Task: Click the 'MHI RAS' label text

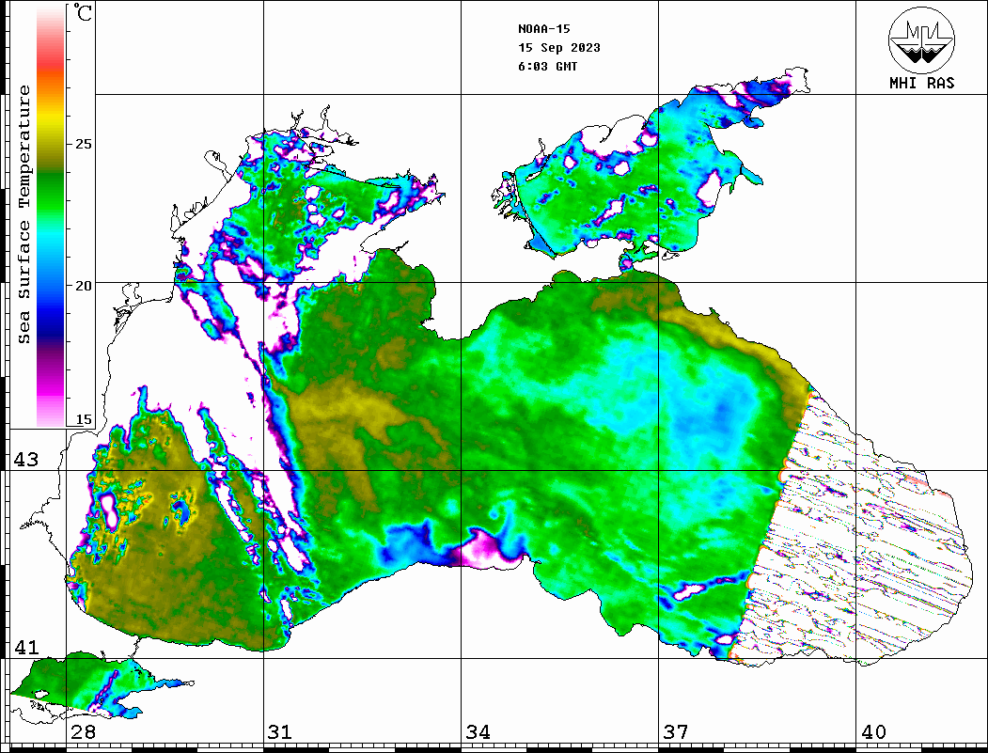Action: tap(922, 83)
